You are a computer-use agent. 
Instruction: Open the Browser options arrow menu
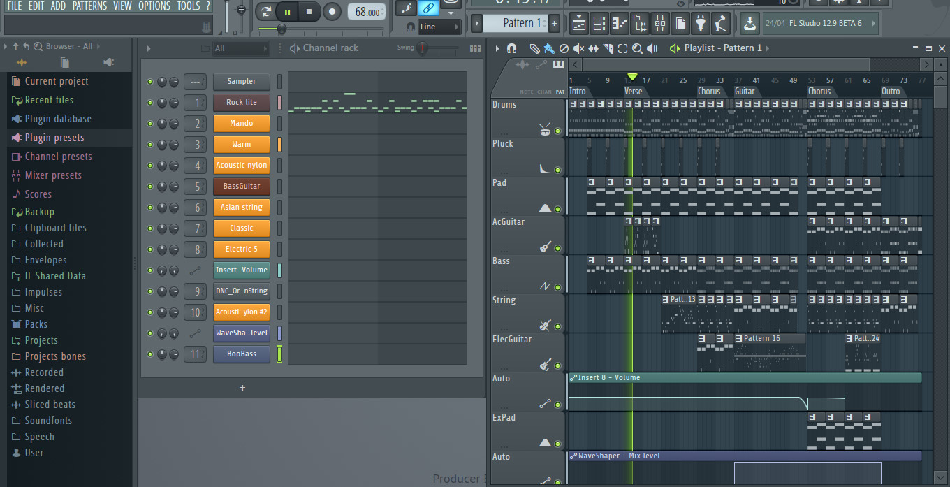(6, 46)
